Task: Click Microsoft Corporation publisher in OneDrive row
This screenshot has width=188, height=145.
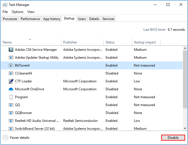Action: coord(80,89)
